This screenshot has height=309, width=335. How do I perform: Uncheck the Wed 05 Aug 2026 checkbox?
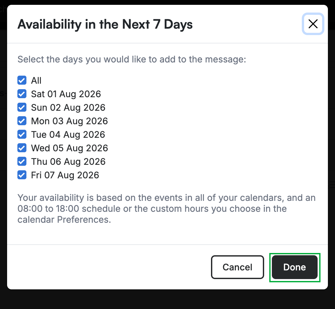tap(22, 148)
